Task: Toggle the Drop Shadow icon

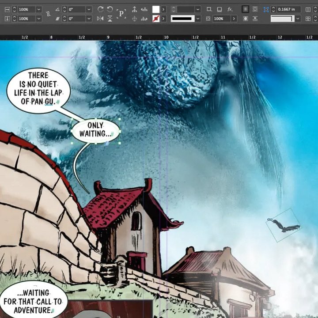Action: coord(219,9)
